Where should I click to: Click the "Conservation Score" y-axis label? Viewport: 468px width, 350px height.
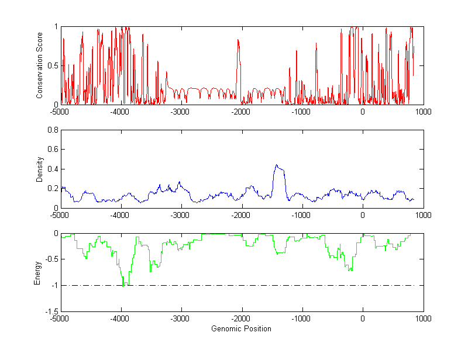40,65
